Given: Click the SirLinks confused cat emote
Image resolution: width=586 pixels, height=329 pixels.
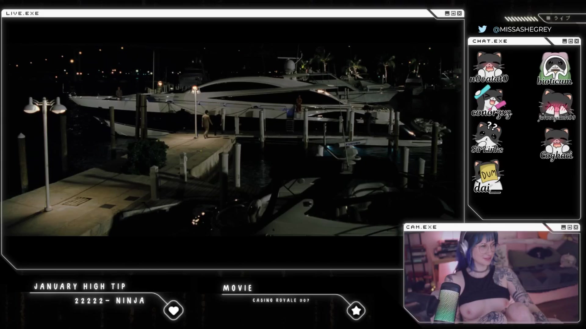Looking at the screenshot, I should [x=487, y=137].
